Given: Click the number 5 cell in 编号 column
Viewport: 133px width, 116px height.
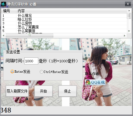Looking at the screenshot, I should 3,31.
